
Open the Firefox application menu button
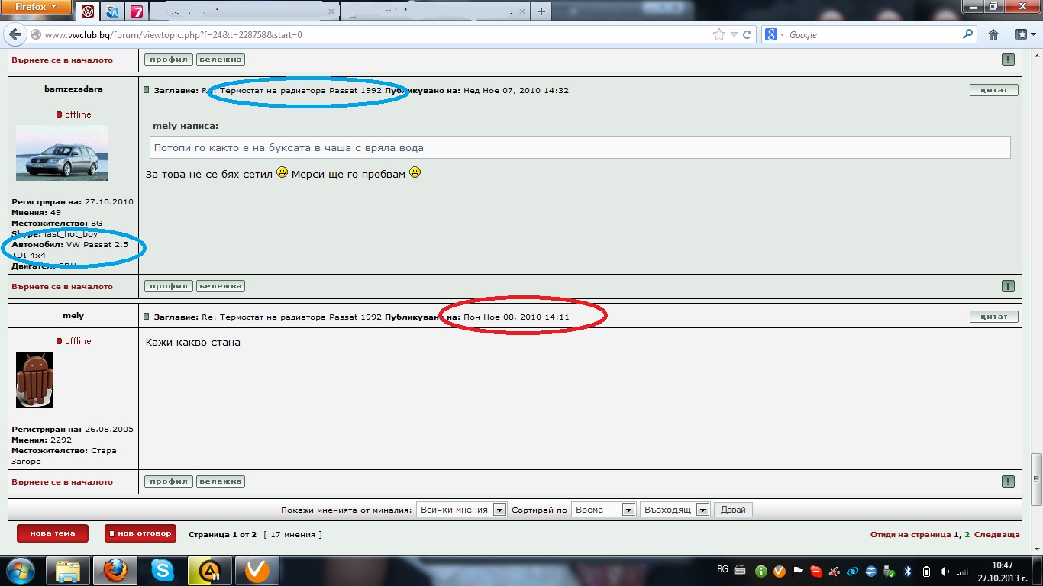[36, 8]
